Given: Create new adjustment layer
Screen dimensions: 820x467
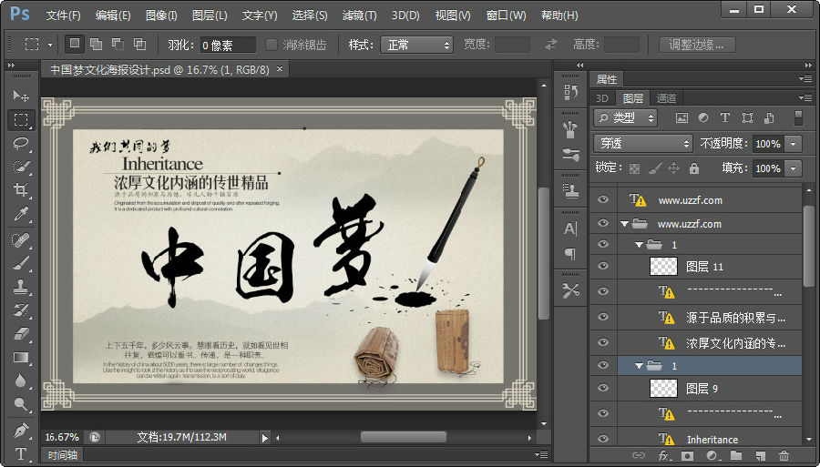Looking at the screenshot, I should 712,455.
